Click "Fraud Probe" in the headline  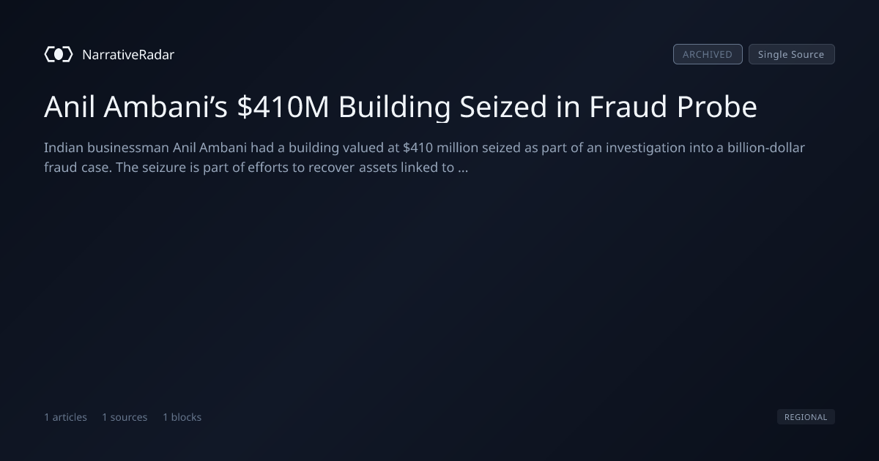tap(673, 107)
